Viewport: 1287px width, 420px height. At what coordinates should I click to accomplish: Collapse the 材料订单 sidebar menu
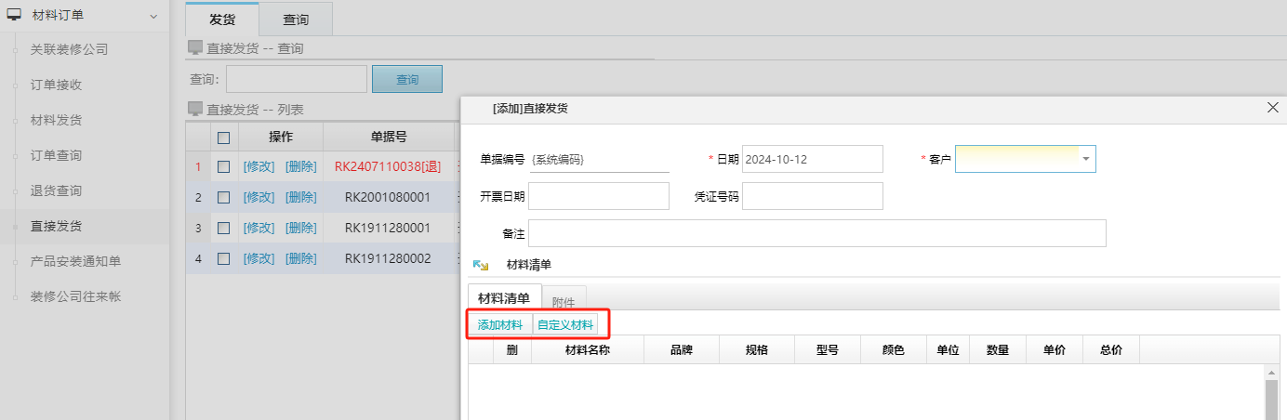click(153, 15)
